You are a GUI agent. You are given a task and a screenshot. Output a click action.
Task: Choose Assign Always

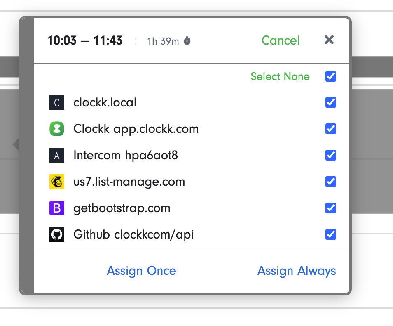click(x=297, y=271)
